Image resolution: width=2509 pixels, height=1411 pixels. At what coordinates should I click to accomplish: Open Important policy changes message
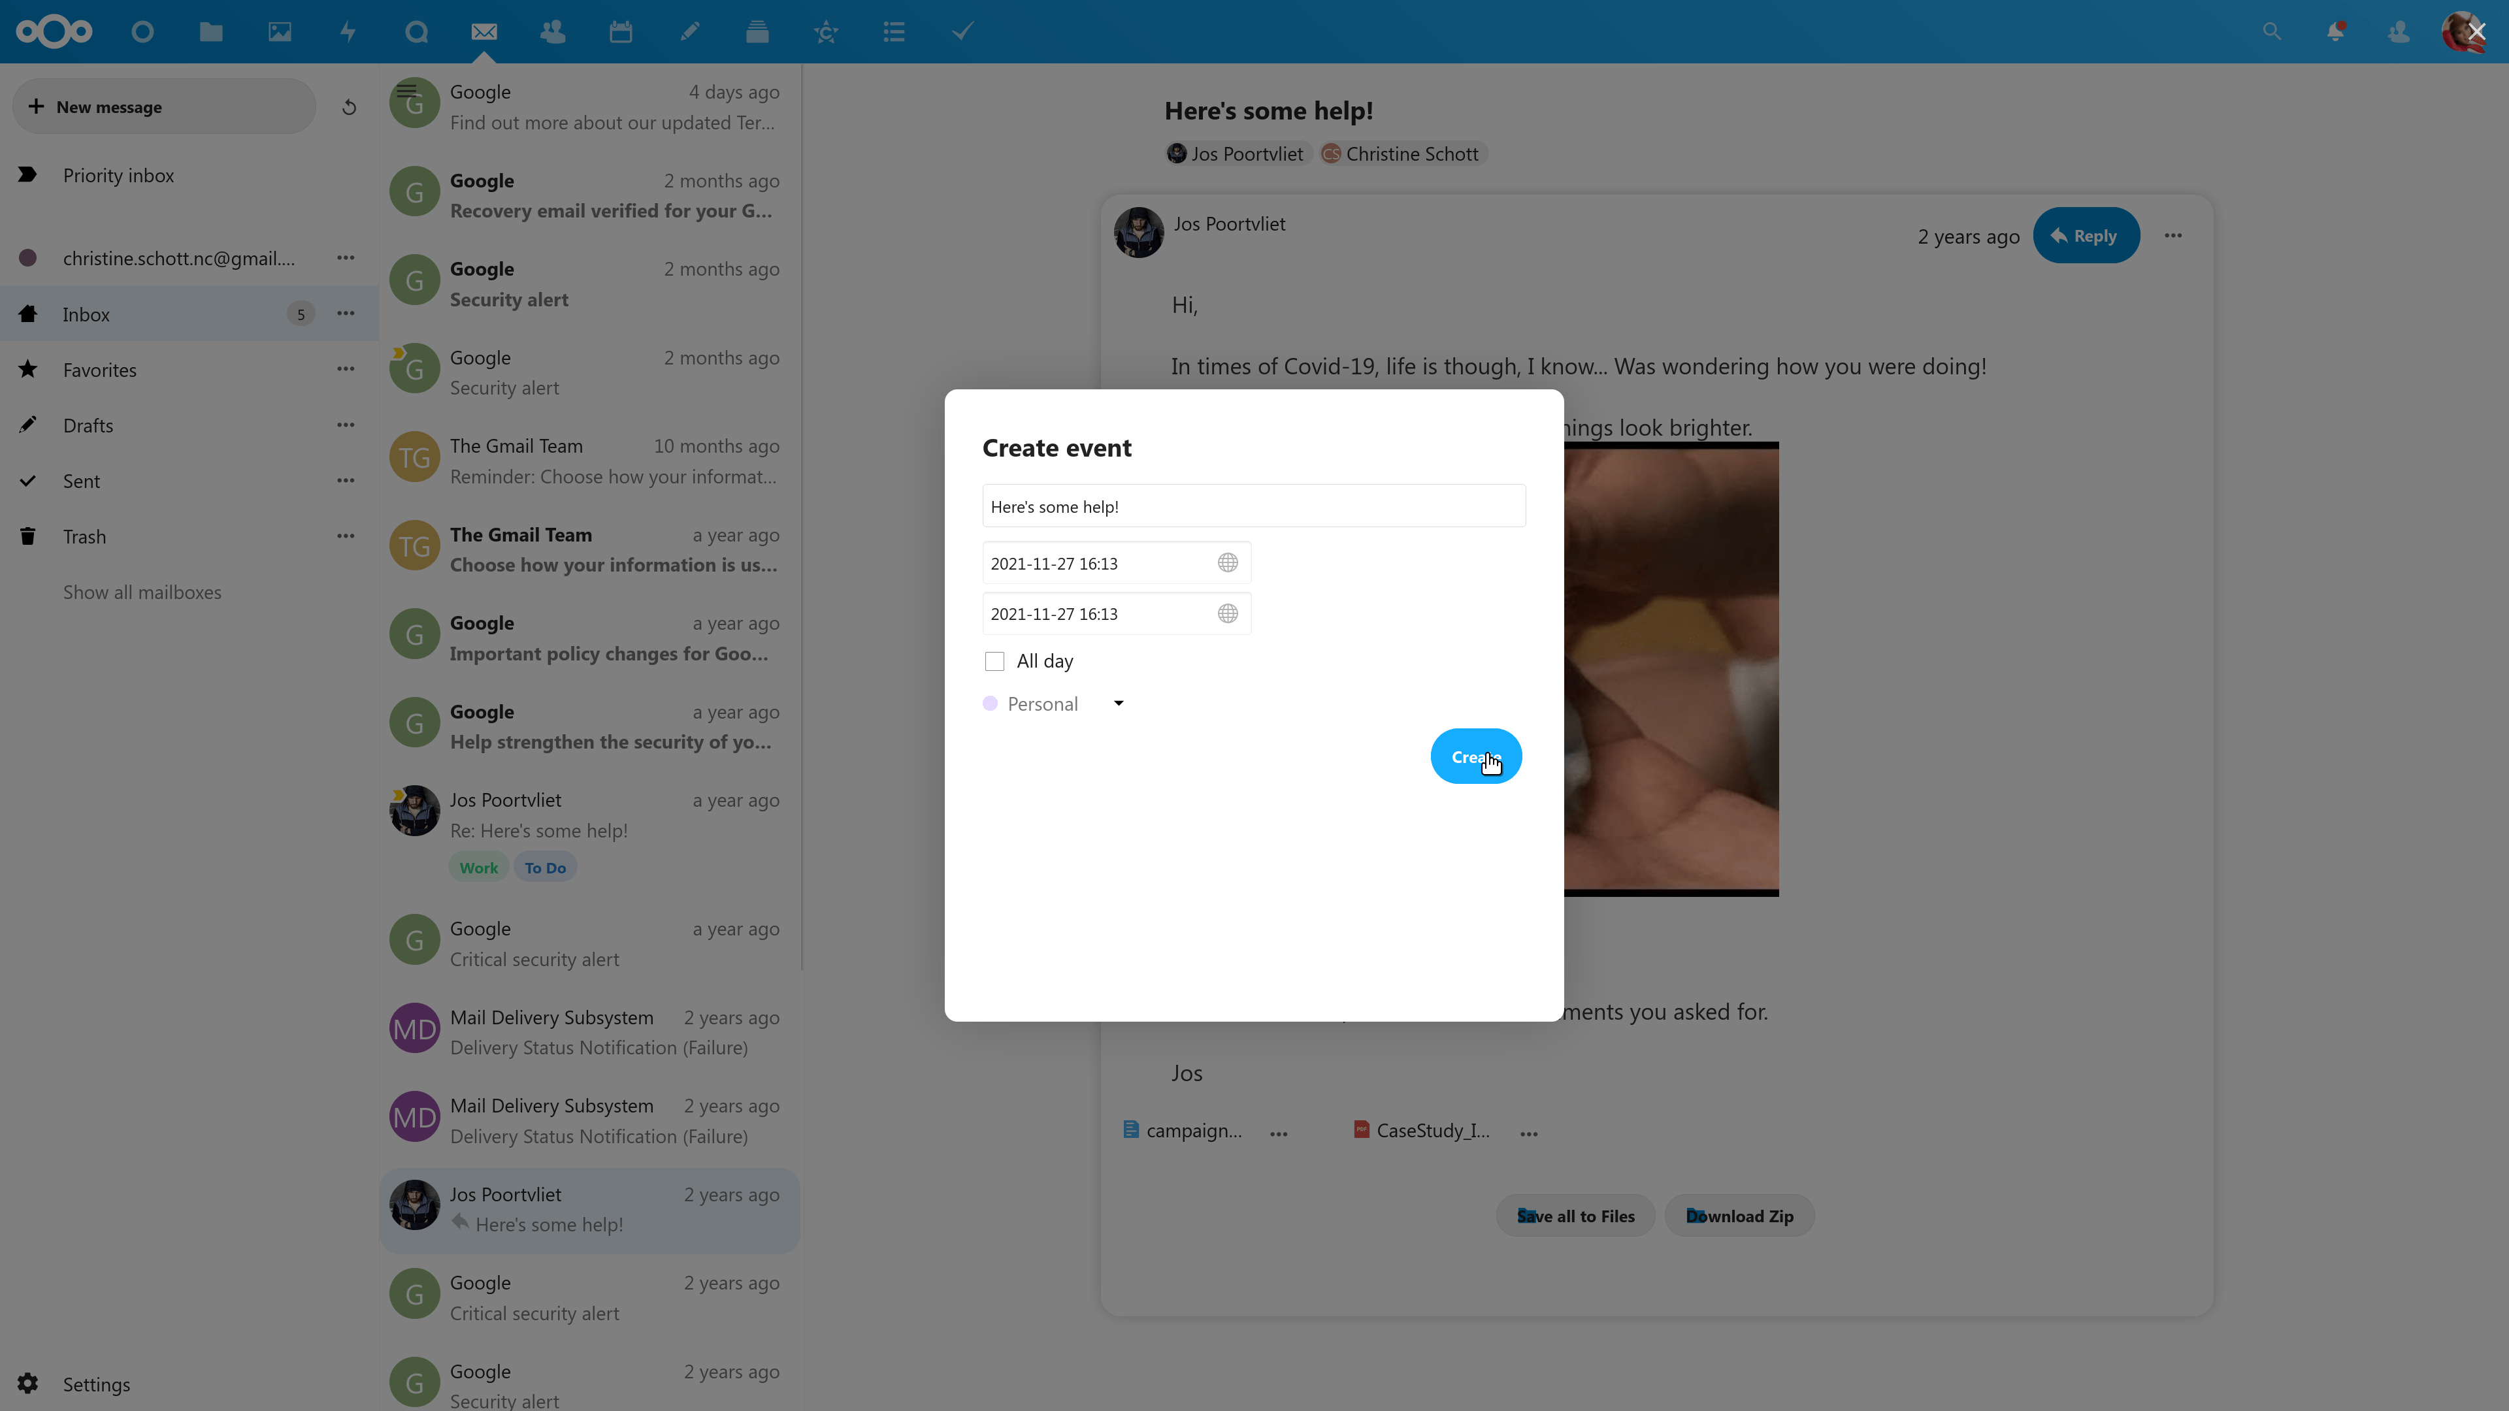[x=589, y=638]
